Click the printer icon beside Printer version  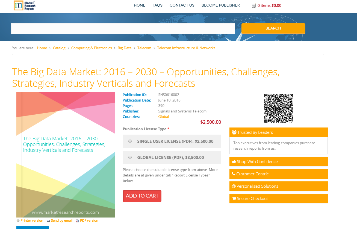[x=18, y=221]
